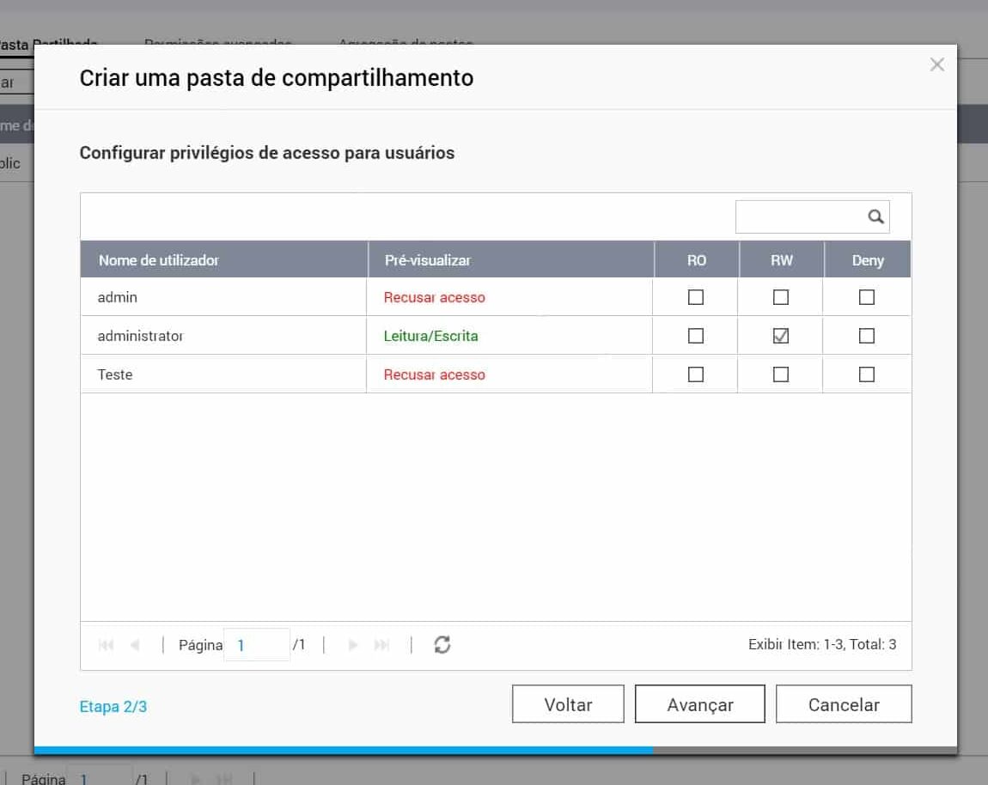Close the share folder dialog
This screenshot has height=785, width=988.
936,65
